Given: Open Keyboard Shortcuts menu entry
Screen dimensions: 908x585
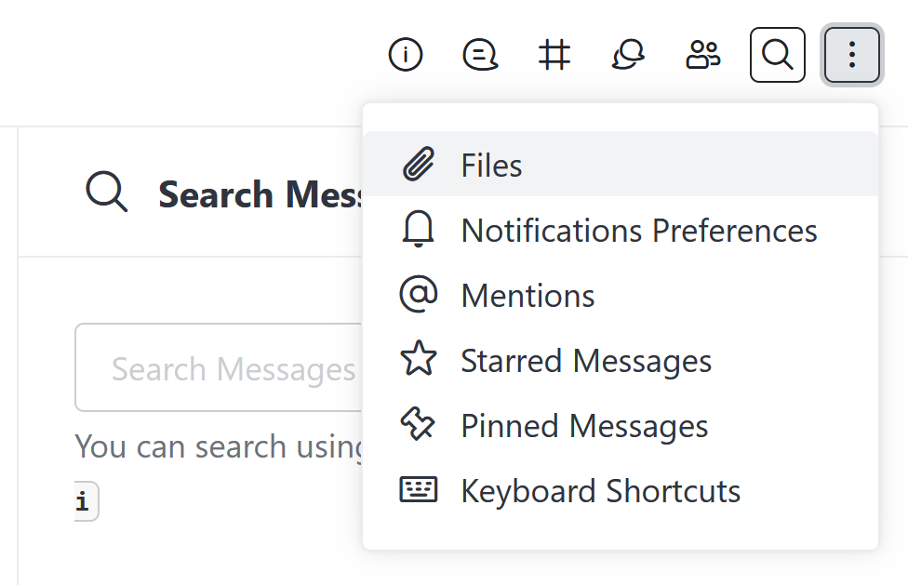Looking at the screenshot, I should [600, 491].
